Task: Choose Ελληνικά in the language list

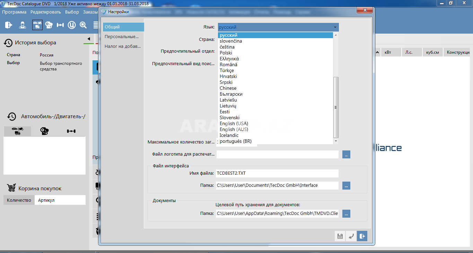Action: [x=275, y=59]
